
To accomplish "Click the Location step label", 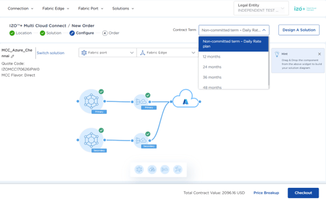I will pyautogui.click(x=24, y=33).
